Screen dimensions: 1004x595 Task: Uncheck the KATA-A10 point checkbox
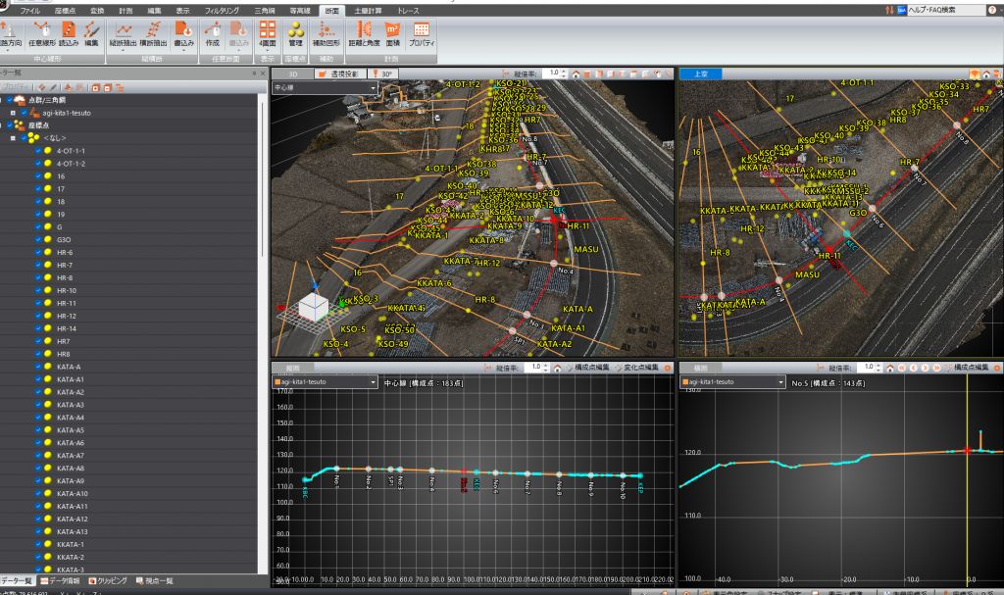pos(38,494)
